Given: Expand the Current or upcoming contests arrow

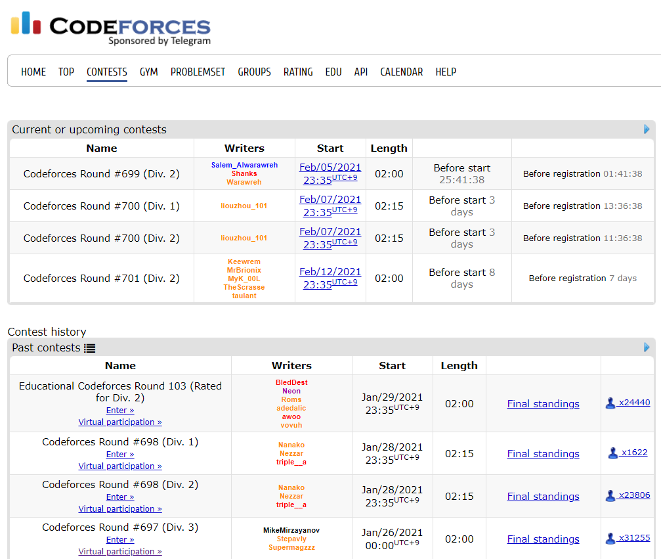Looking at the screenshot, I should click(x=647, y=129).
